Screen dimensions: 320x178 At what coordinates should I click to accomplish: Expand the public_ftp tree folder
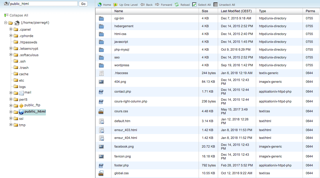click(x=11, y=105)
